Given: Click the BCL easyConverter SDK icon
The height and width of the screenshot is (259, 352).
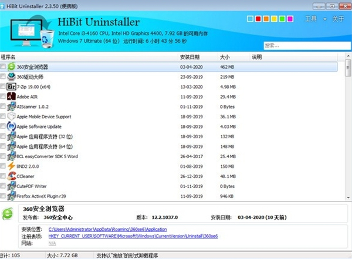Looking at the screenshot, I should point(11,156).
